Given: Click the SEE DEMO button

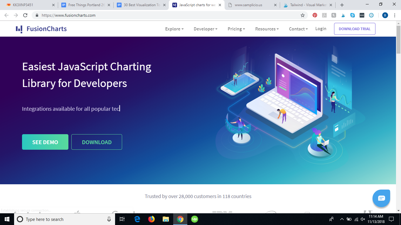Looking at the screenshot, I should point(45,142).
